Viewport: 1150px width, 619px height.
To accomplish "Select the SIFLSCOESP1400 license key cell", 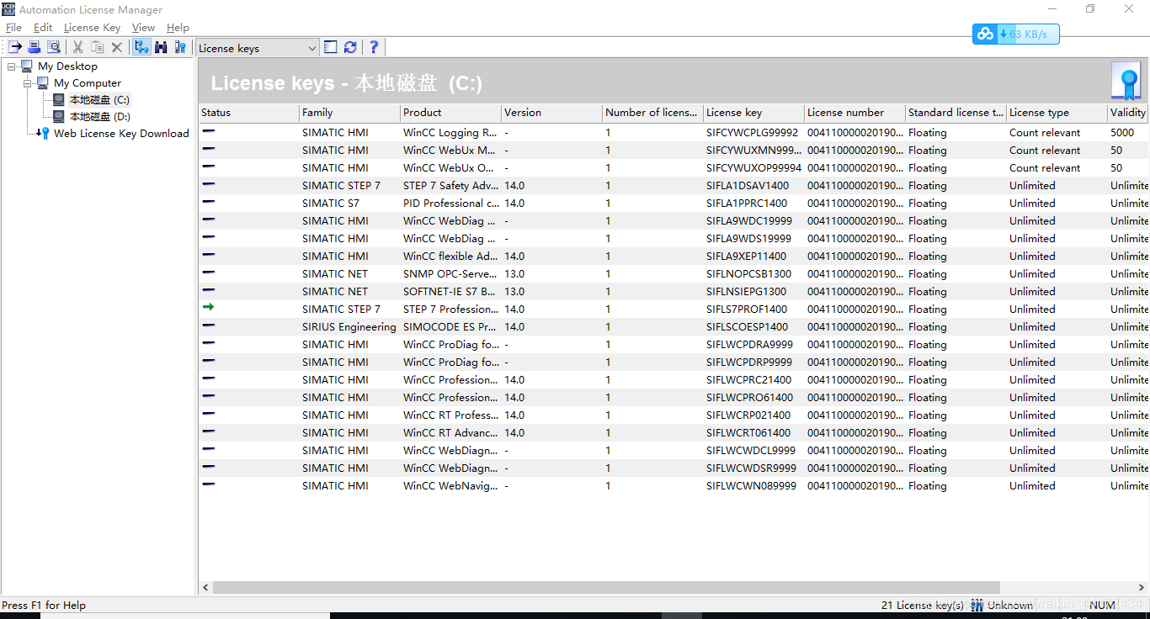I will (x=748, y=327).
